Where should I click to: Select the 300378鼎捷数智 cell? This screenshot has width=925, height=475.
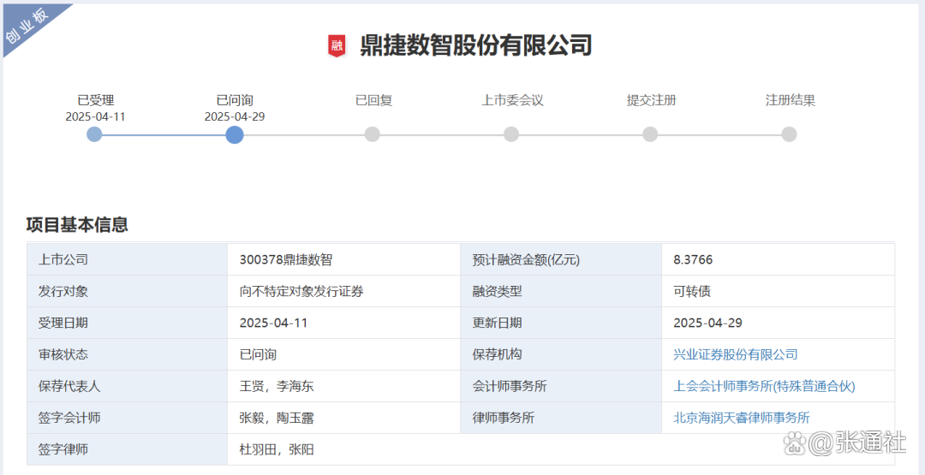coord(344,259)
